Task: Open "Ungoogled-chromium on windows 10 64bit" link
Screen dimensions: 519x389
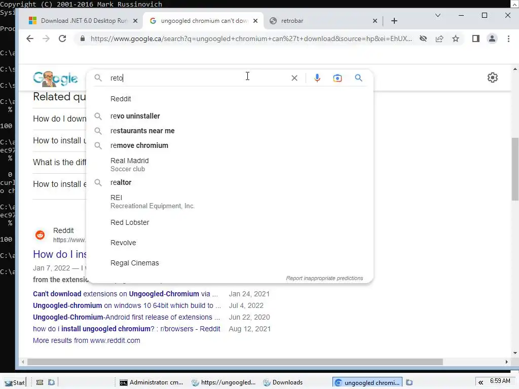Action: [127, 305]
